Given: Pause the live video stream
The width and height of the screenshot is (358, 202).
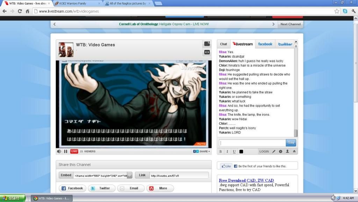Looking at the screenshot, I should tap(66, 151).
